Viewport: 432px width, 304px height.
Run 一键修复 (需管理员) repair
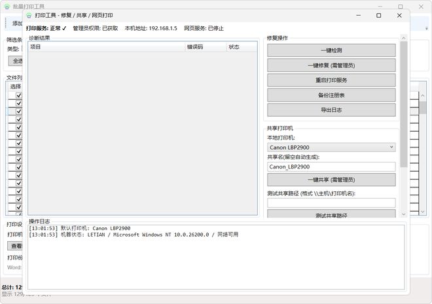click(x=331, y=66)
